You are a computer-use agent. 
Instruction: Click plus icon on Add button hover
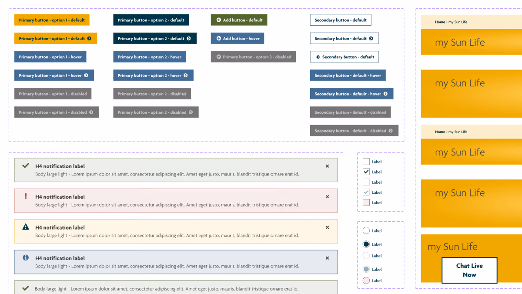point(219,38)
